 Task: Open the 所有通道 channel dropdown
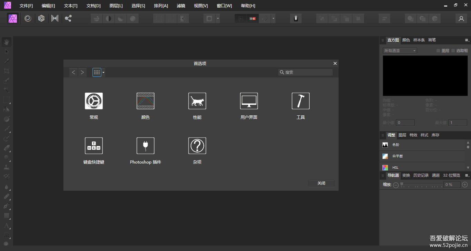400,51
